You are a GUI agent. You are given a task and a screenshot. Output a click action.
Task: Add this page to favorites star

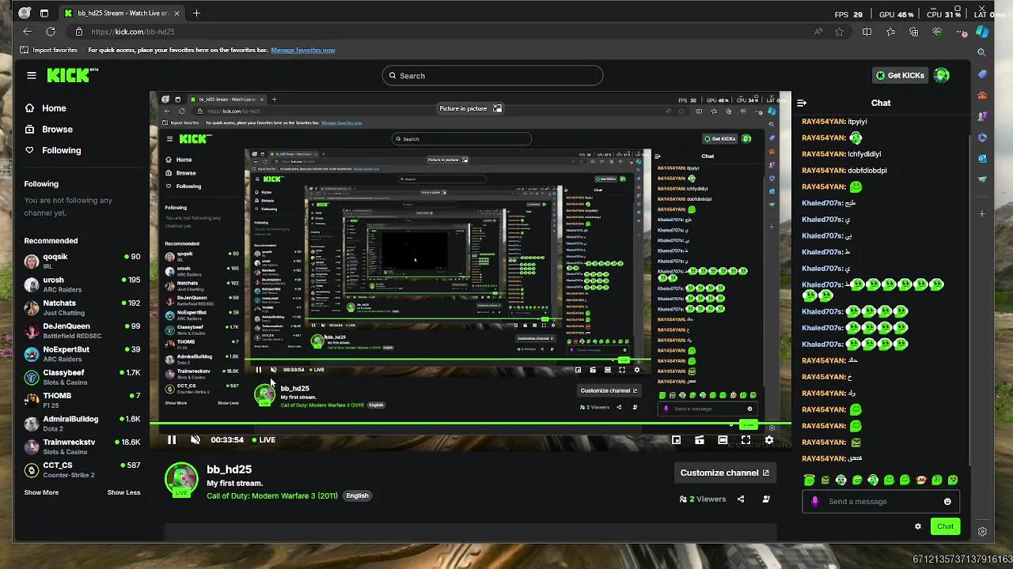840,32
